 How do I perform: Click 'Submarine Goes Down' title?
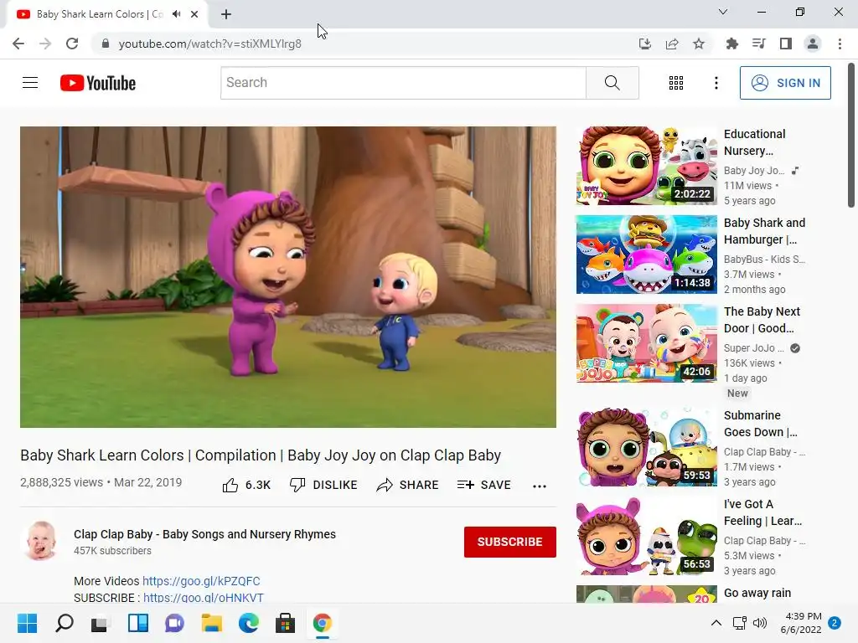point(761,424)
